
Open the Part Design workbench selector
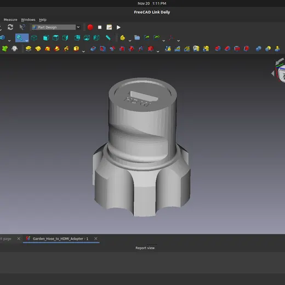pyautogui.click(x=56, y=27)
